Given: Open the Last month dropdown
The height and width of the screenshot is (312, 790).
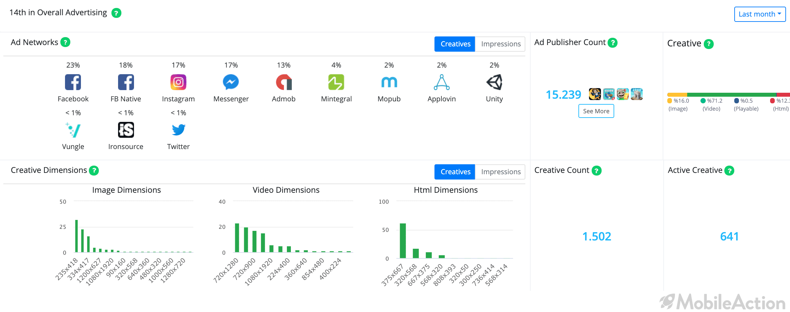Looking at the screenshot, I should tap(760, 14).
